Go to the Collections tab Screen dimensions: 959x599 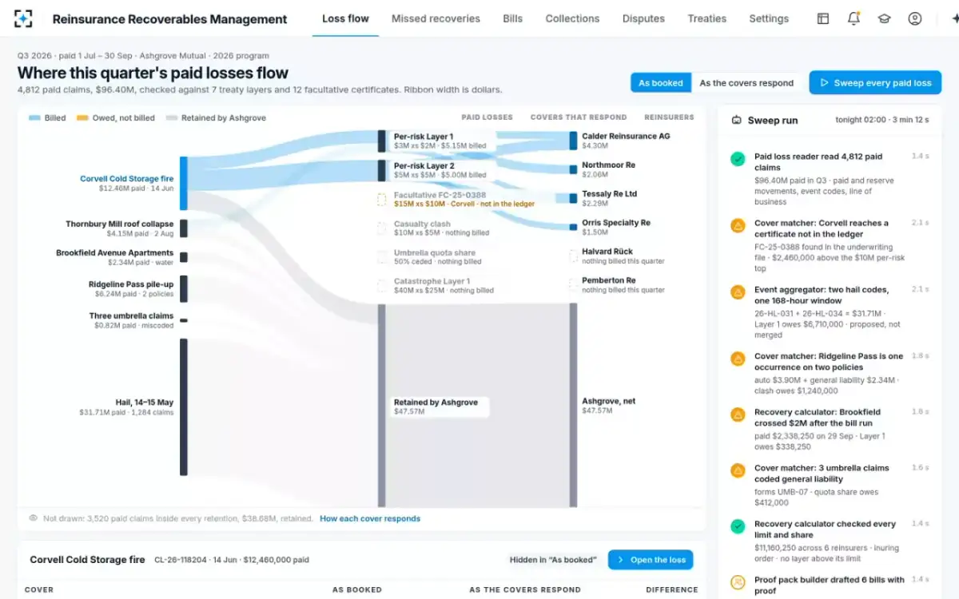572,18
